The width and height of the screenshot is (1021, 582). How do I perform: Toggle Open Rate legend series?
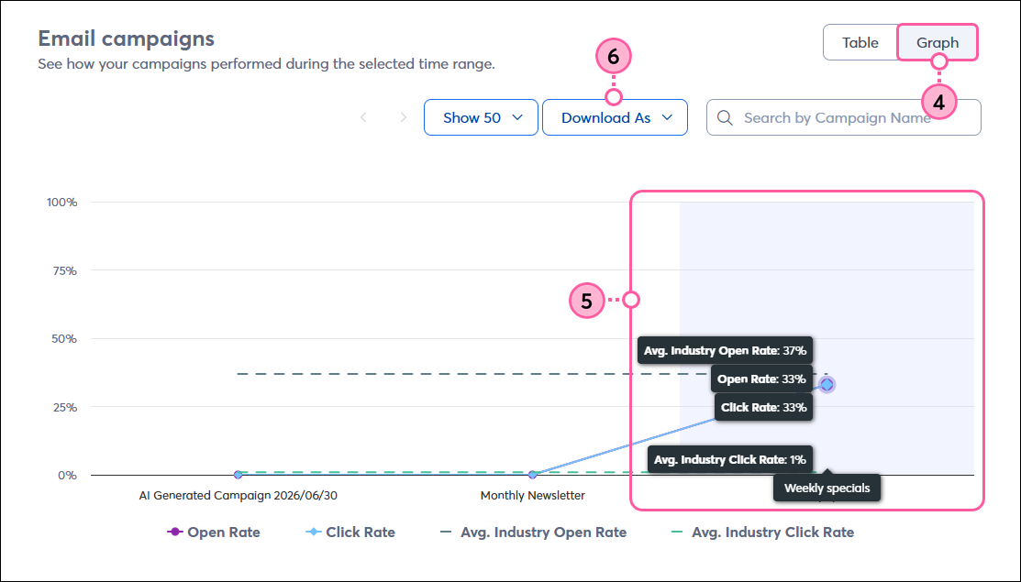pyautogui.click(x=214, y=532)
